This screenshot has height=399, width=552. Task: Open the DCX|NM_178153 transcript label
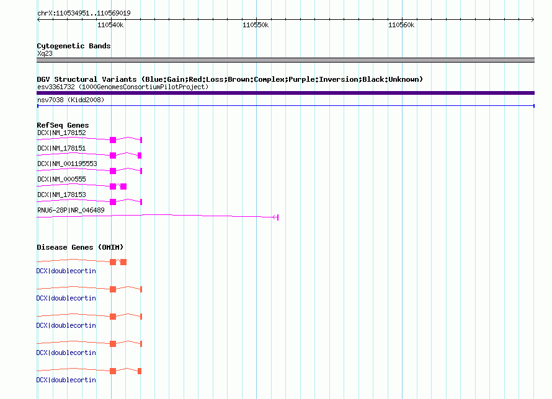coord(61,195)
